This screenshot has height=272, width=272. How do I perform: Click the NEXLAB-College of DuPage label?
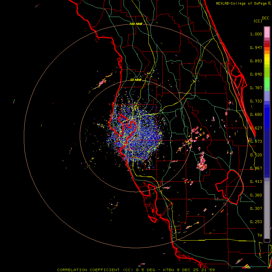[x=241, y=3]
